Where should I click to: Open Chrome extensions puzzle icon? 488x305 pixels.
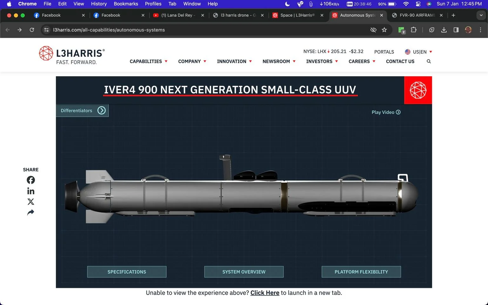[x=414, y=30]
